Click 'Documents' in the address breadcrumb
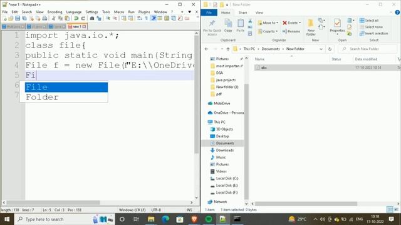 [271, 49]
